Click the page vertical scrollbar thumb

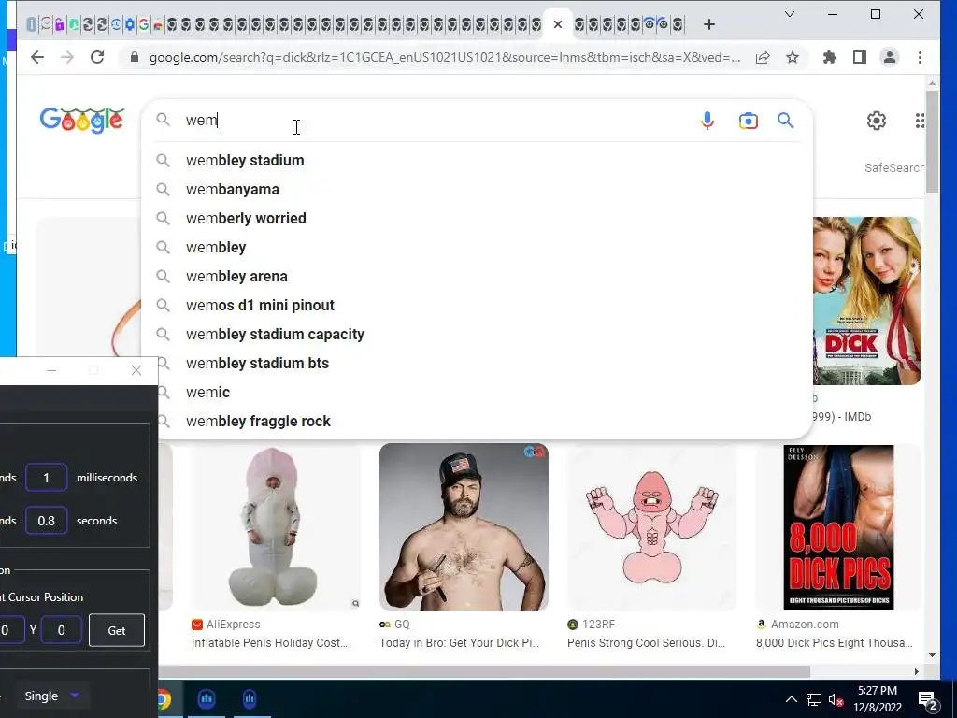(x=932, y=142)
